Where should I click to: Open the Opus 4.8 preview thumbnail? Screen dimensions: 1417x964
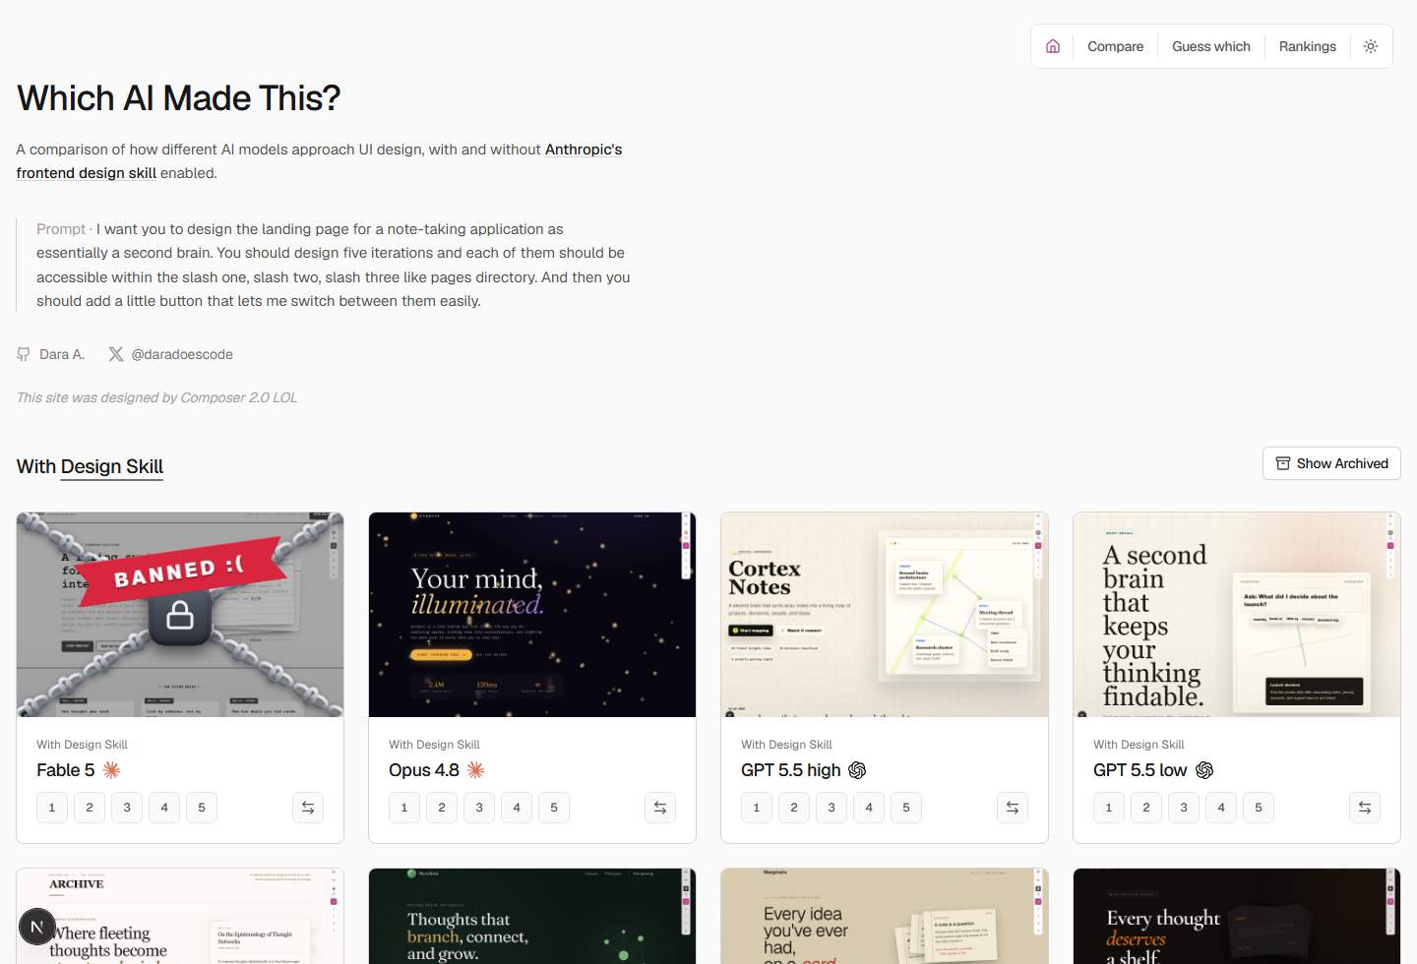coord(532,615)
